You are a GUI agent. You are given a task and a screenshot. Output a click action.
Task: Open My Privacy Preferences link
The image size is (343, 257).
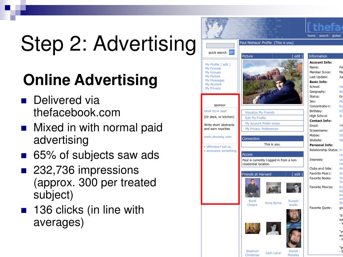(261, 129)
